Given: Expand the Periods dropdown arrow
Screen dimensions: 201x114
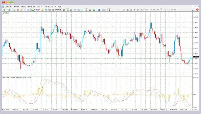Looking at the screenshot, I should (x=101, y=10).
